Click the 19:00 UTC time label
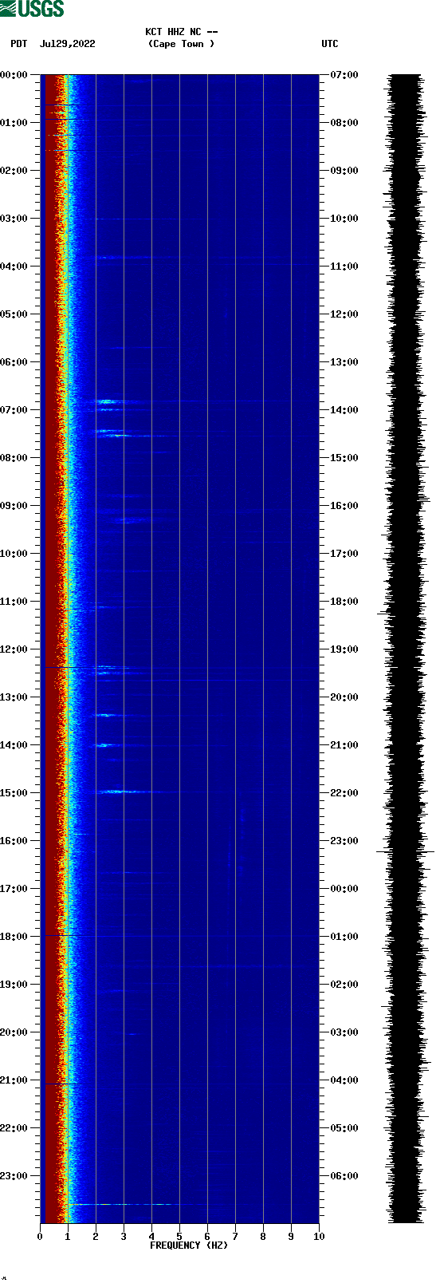Viewport: 440px width, 1287px height. point(344,649)
